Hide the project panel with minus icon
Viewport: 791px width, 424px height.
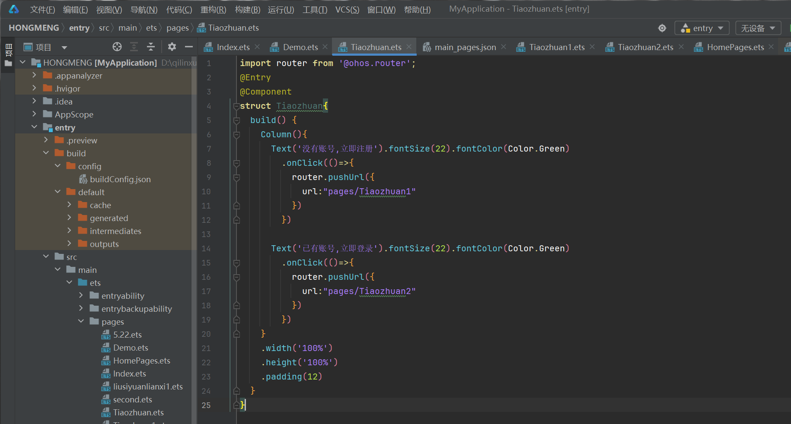point(188,47)
